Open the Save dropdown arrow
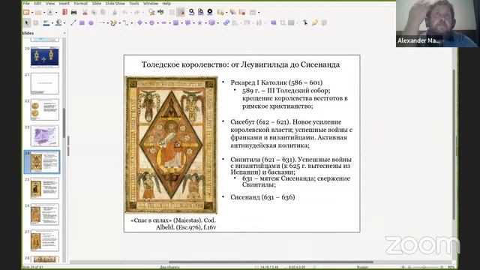This screenshot has width=480, height=270. 56,13
